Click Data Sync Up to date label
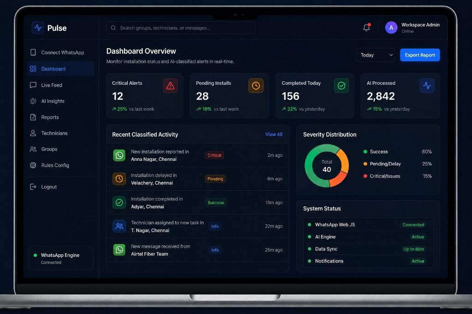Image resolution: width=472 pixels, height=314 pixels. [x=413, y=249]
